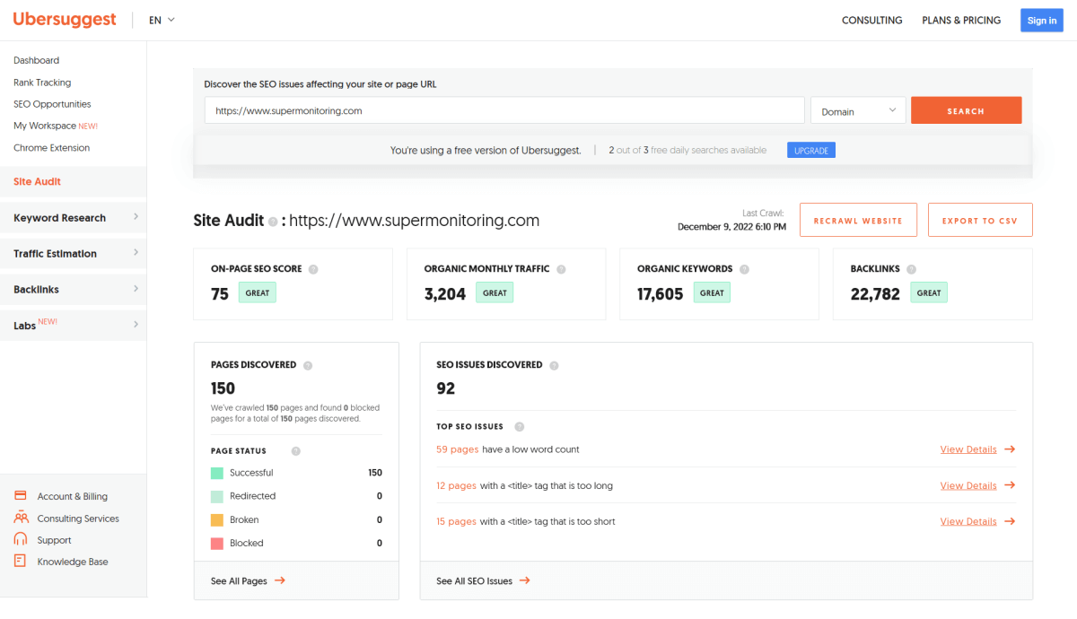The image size is (1077, 619).
Task: Click the RECRAWL WEBSITE button
Action: point(858,220)
